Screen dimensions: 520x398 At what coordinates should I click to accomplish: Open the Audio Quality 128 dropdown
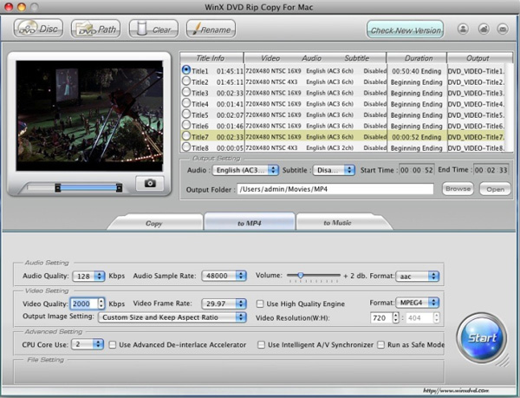[x=88, y=277]
